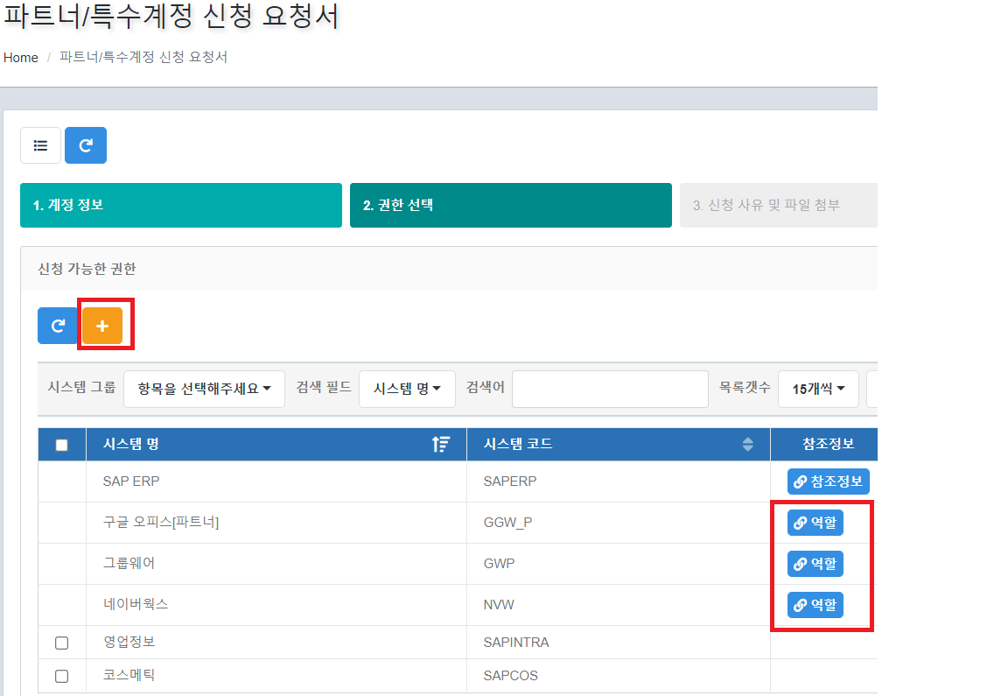Image resolution: width=1008 pixels, height=696 pixels.
Task: Check the 영업정보 row checkbox
Action: click(x=62, y=643)
